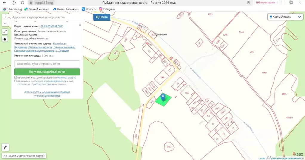Screen dimensions: 305x160
Task: Zoom out the map with minus
Action: [5, 23]
